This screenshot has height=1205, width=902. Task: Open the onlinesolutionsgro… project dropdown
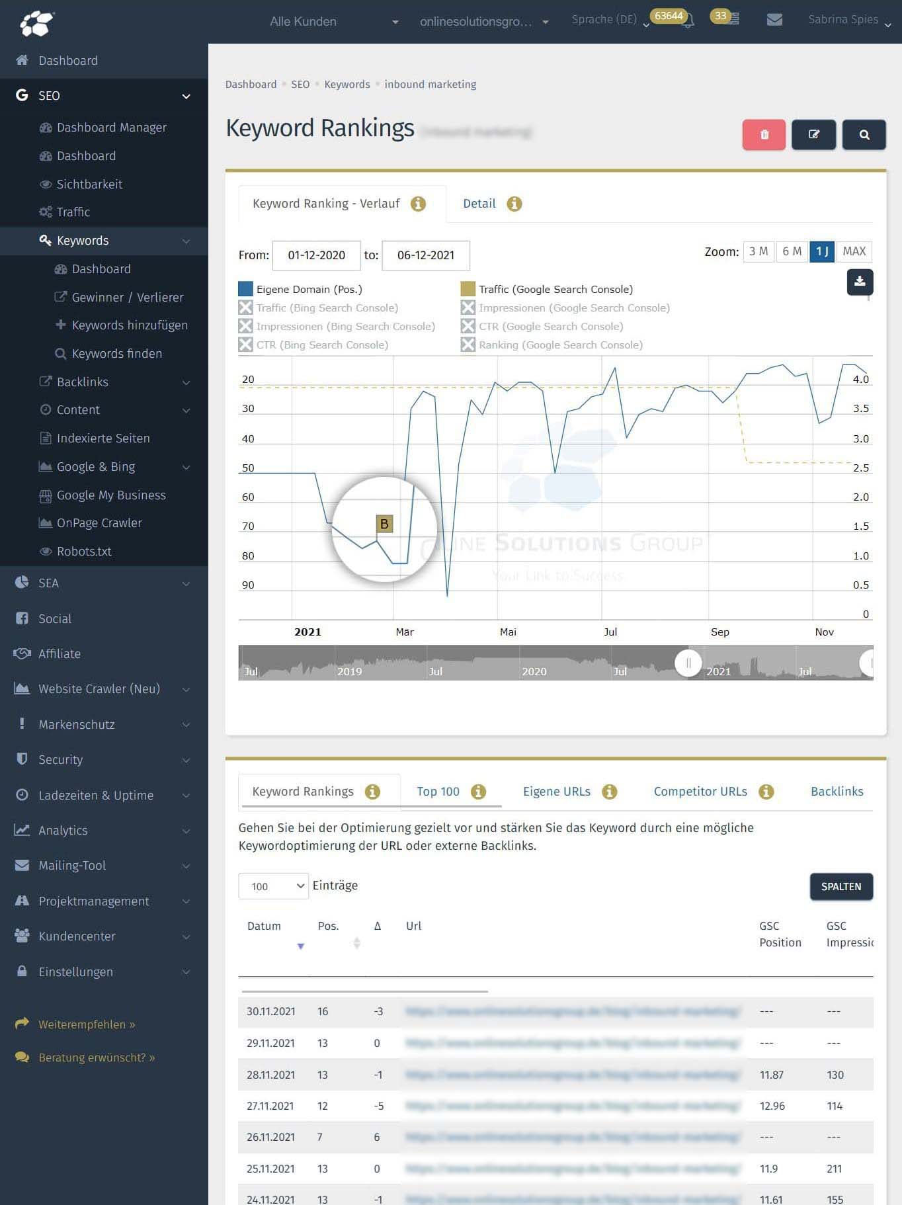(x=484, y=21)
